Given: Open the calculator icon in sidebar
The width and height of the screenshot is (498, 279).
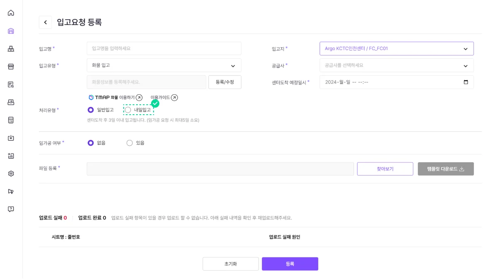Looking at the screenshot, I should [11, 120].
